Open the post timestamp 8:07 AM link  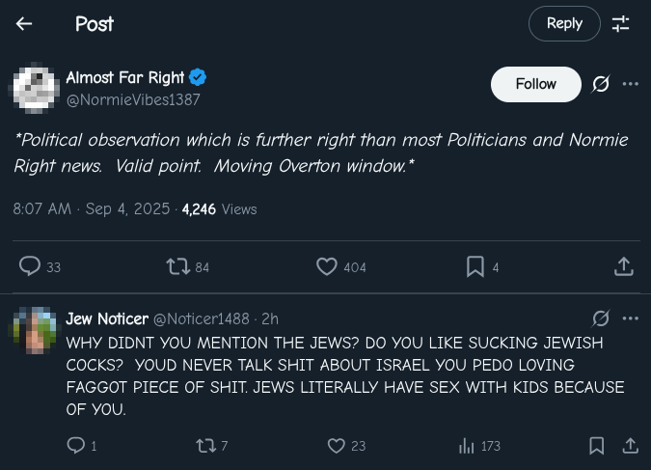(42, 208)
